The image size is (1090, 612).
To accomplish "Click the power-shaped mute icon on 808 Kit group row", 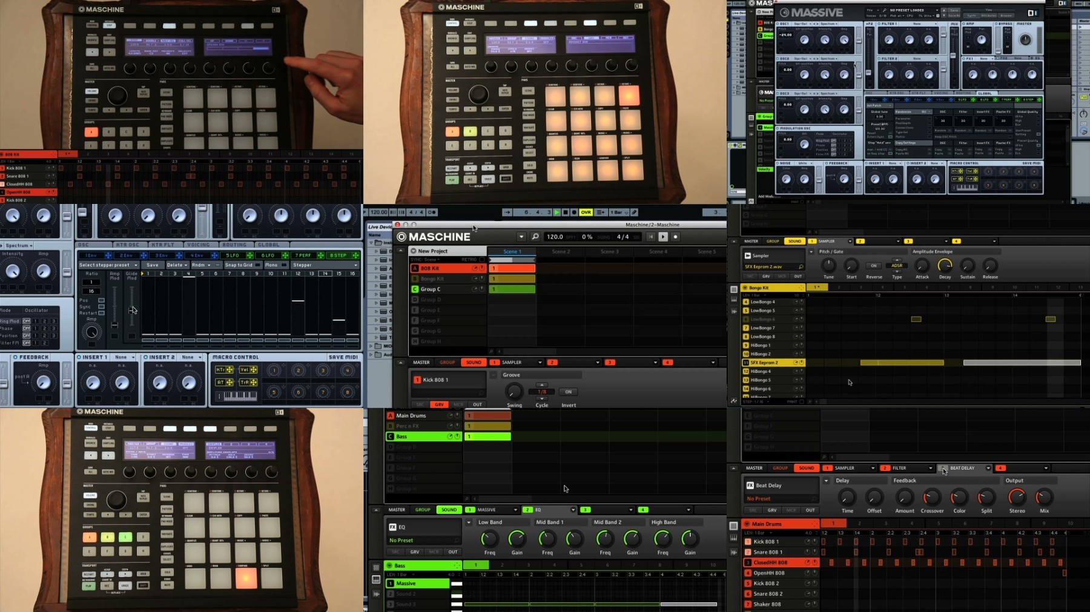I will [482, 268].
